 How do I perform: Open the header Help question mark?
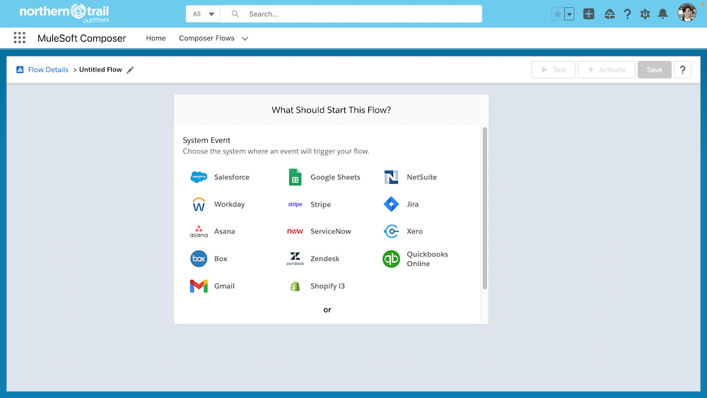click(627, 14)
